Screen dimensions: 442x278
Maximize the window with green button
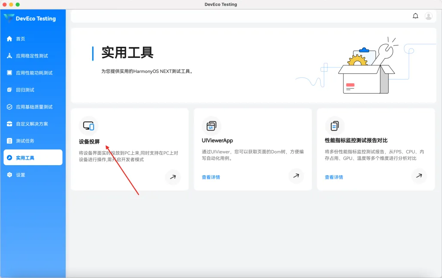click(18, 5)
